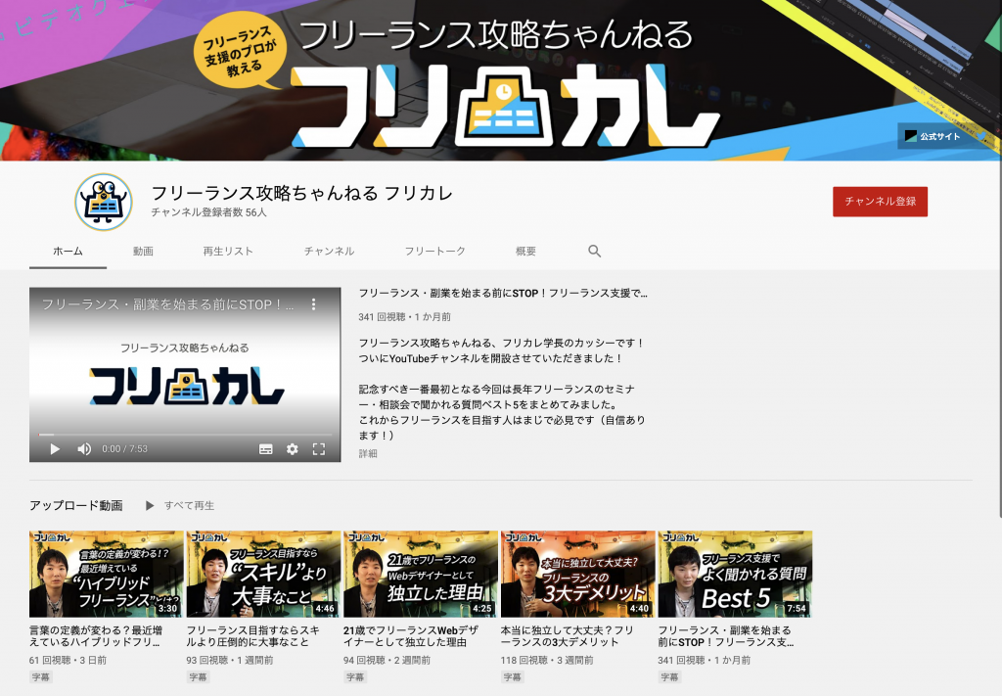
Task: Go to the チャンネル tab
Action: point(329,252)
